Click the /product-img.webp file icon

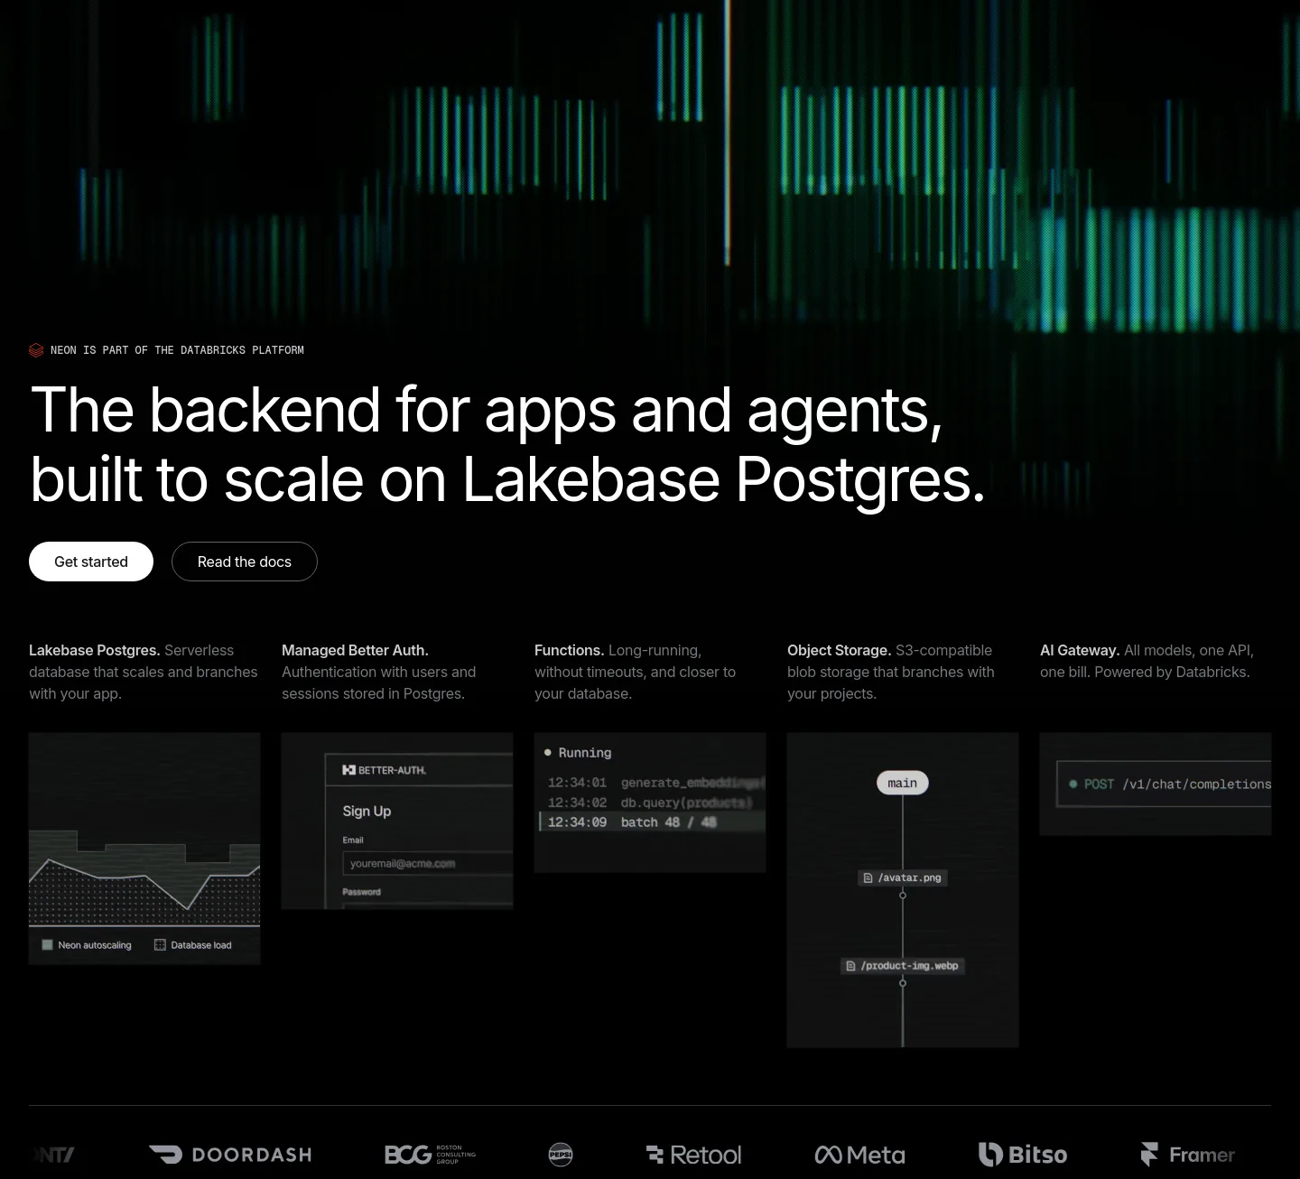pyautogui.click(x=850, y=966)
